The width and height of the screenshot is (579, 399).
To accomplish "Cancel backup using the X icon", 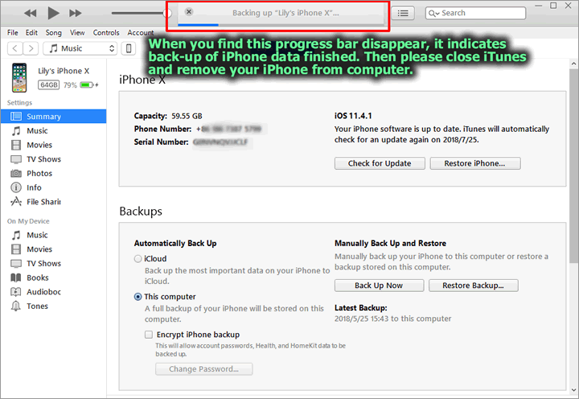I will [x=189, y=12].
